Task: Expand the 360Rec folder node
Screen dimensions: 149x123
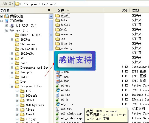Action: (x=12, y=40)
